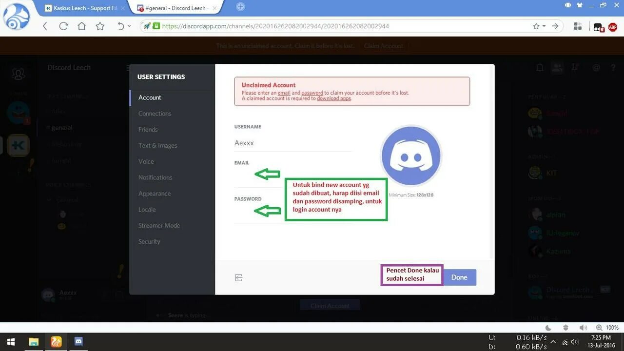Bookmark page with address bar star

[x=536, y=26]
